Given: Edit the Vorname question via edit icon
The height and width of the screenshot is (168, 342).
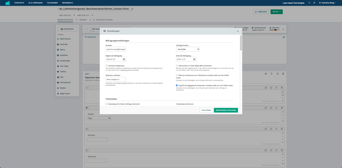Looking at the screenshot, I should [266, 129].
